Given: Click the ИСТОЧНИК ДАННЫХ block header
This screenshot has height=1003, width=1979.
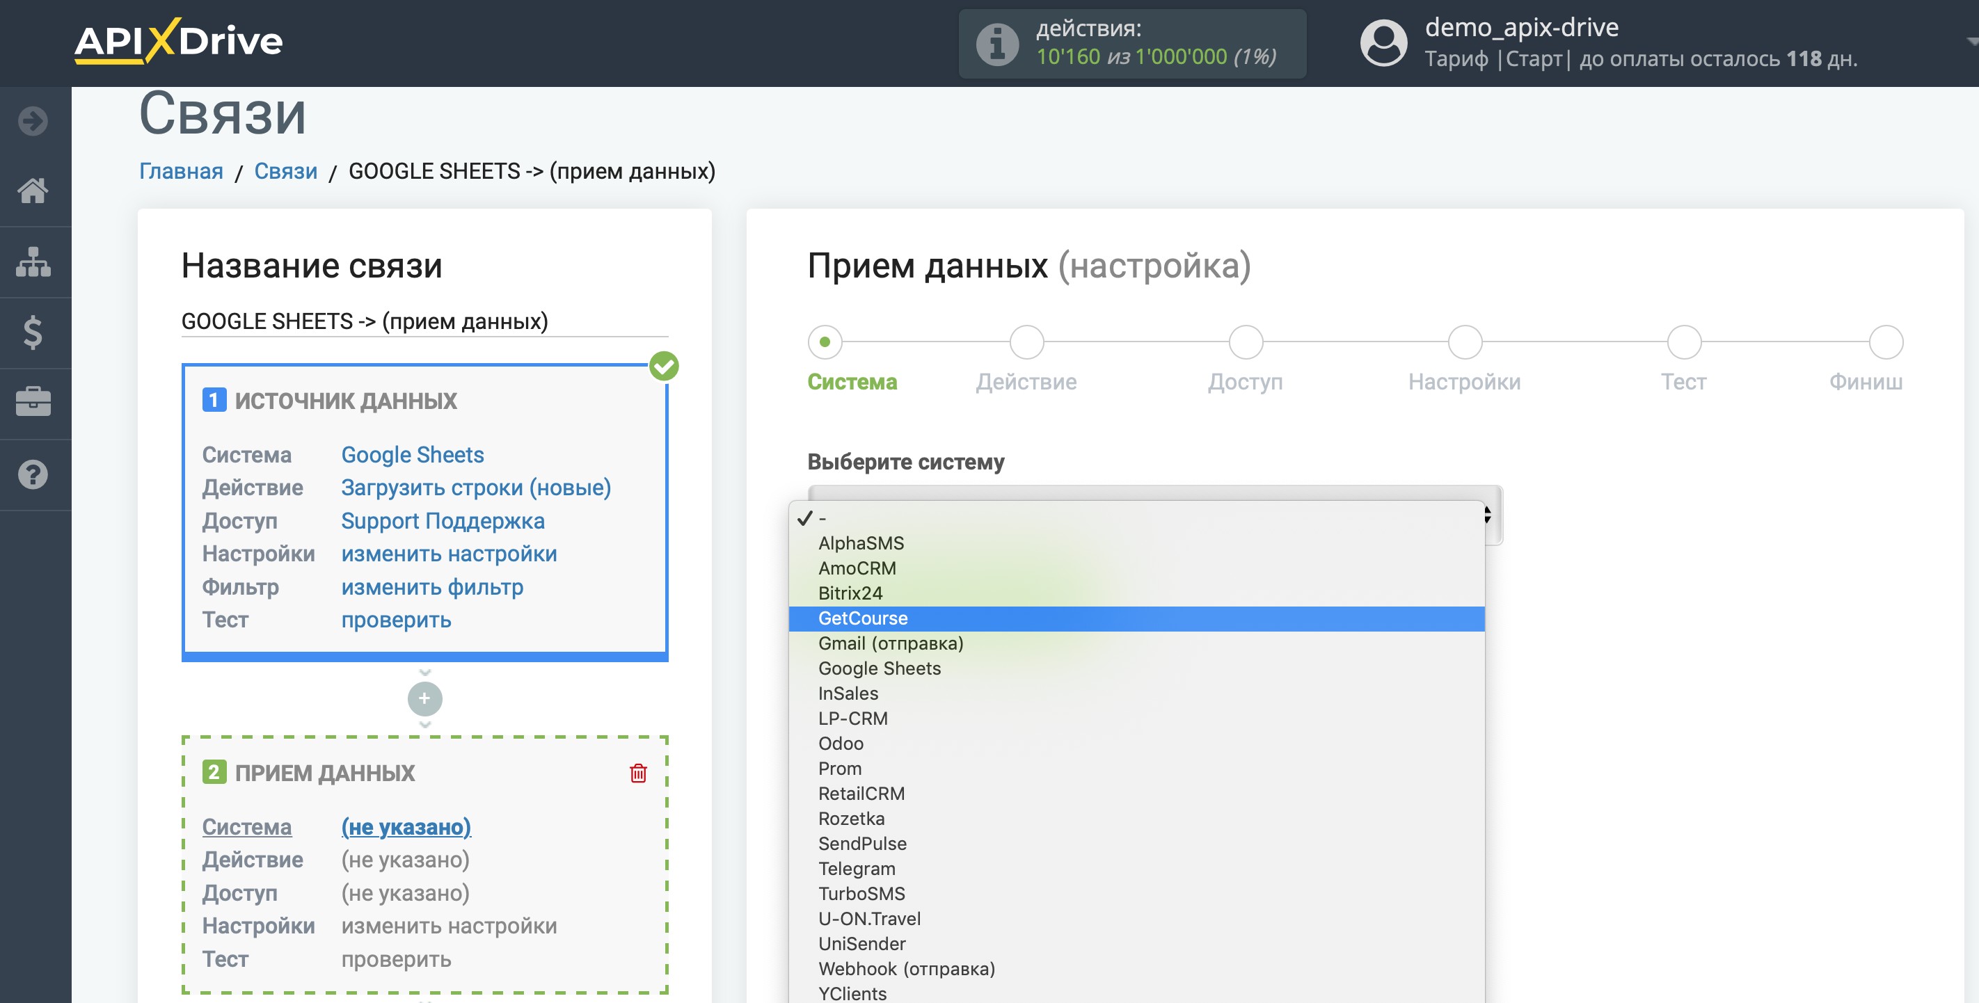Looking at the screenshot, I should tap(346, 401).
